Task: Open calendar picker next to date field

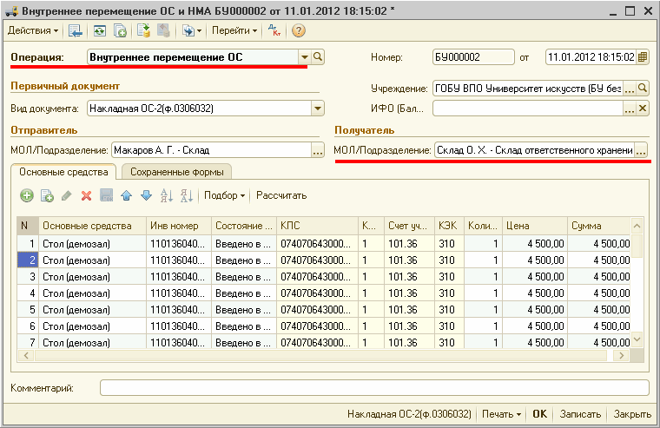Action: (x=643, y=57)
